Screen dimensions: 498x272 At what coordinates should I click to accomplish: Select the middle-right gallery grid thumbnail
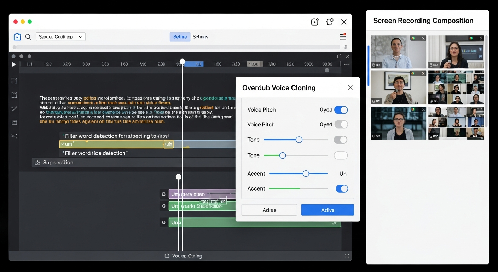pyautogui.click(x=456, y=87)
